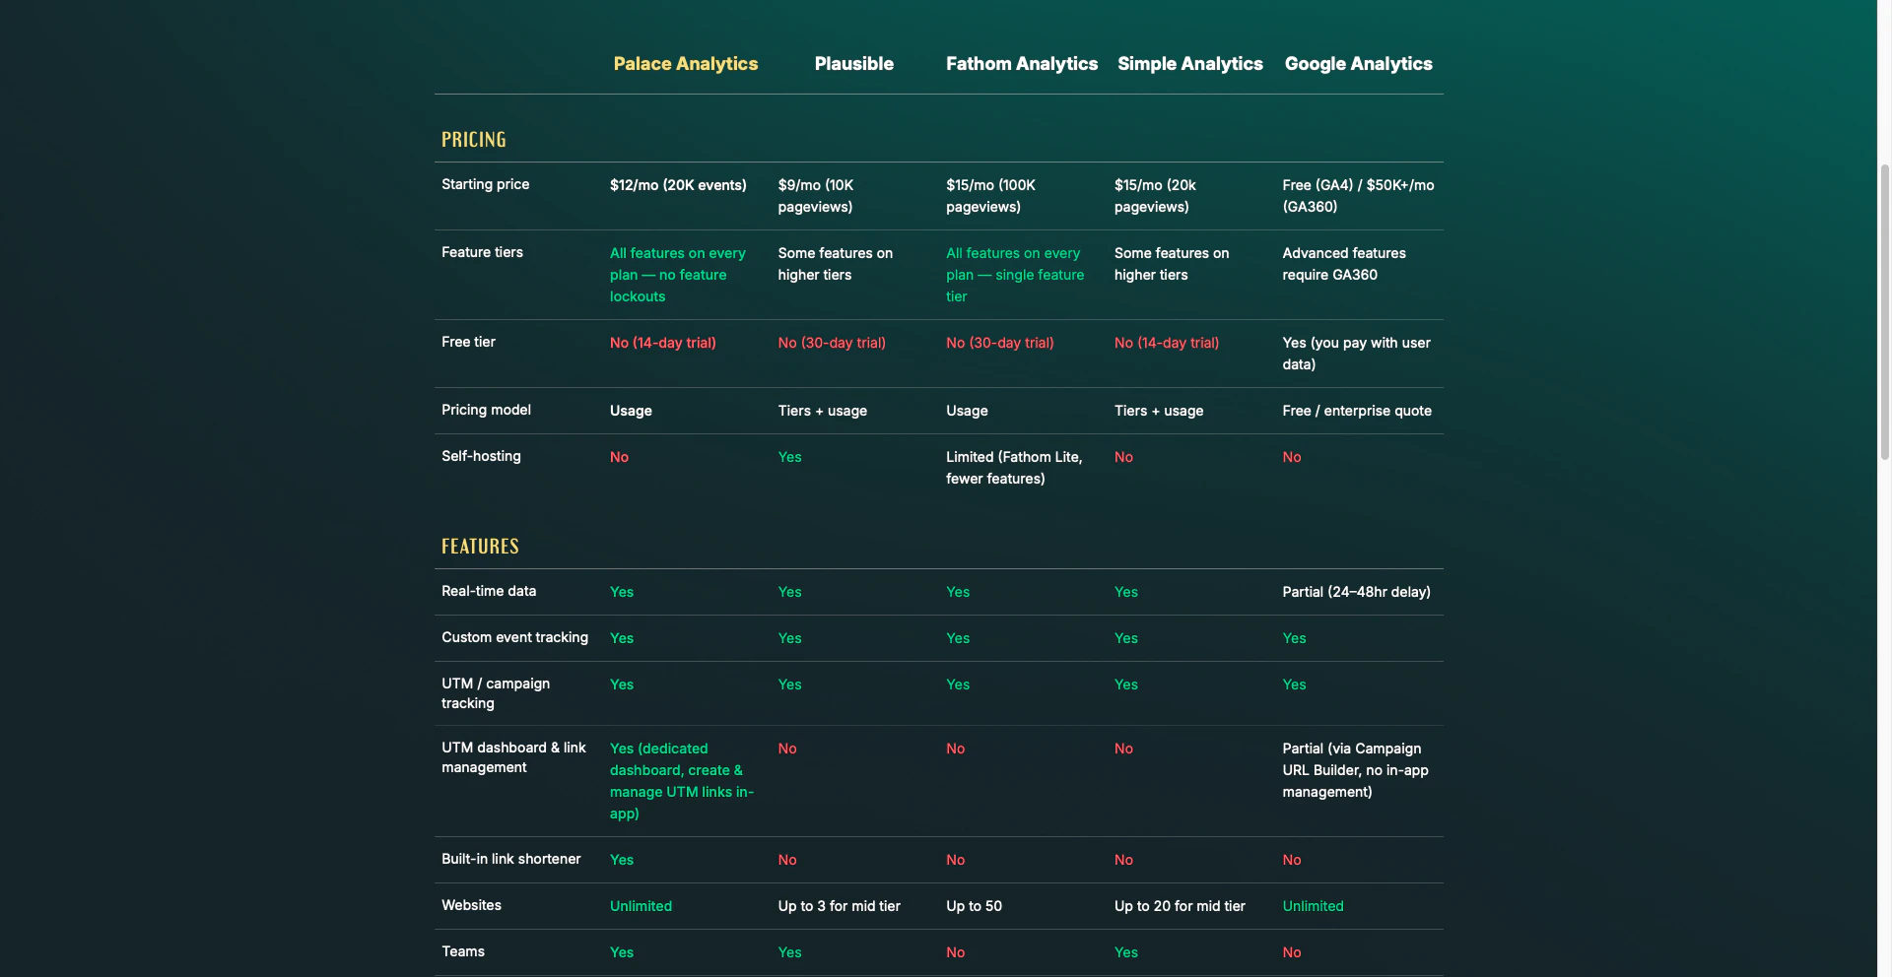Click the Plausible column header
The height and width of the screenshot is (977, 1892).
coord(853,64)
